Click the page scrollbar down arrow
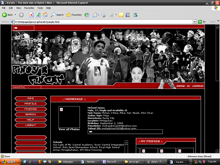The height and width of the screenshot is (165, 220). coord(217,151)
